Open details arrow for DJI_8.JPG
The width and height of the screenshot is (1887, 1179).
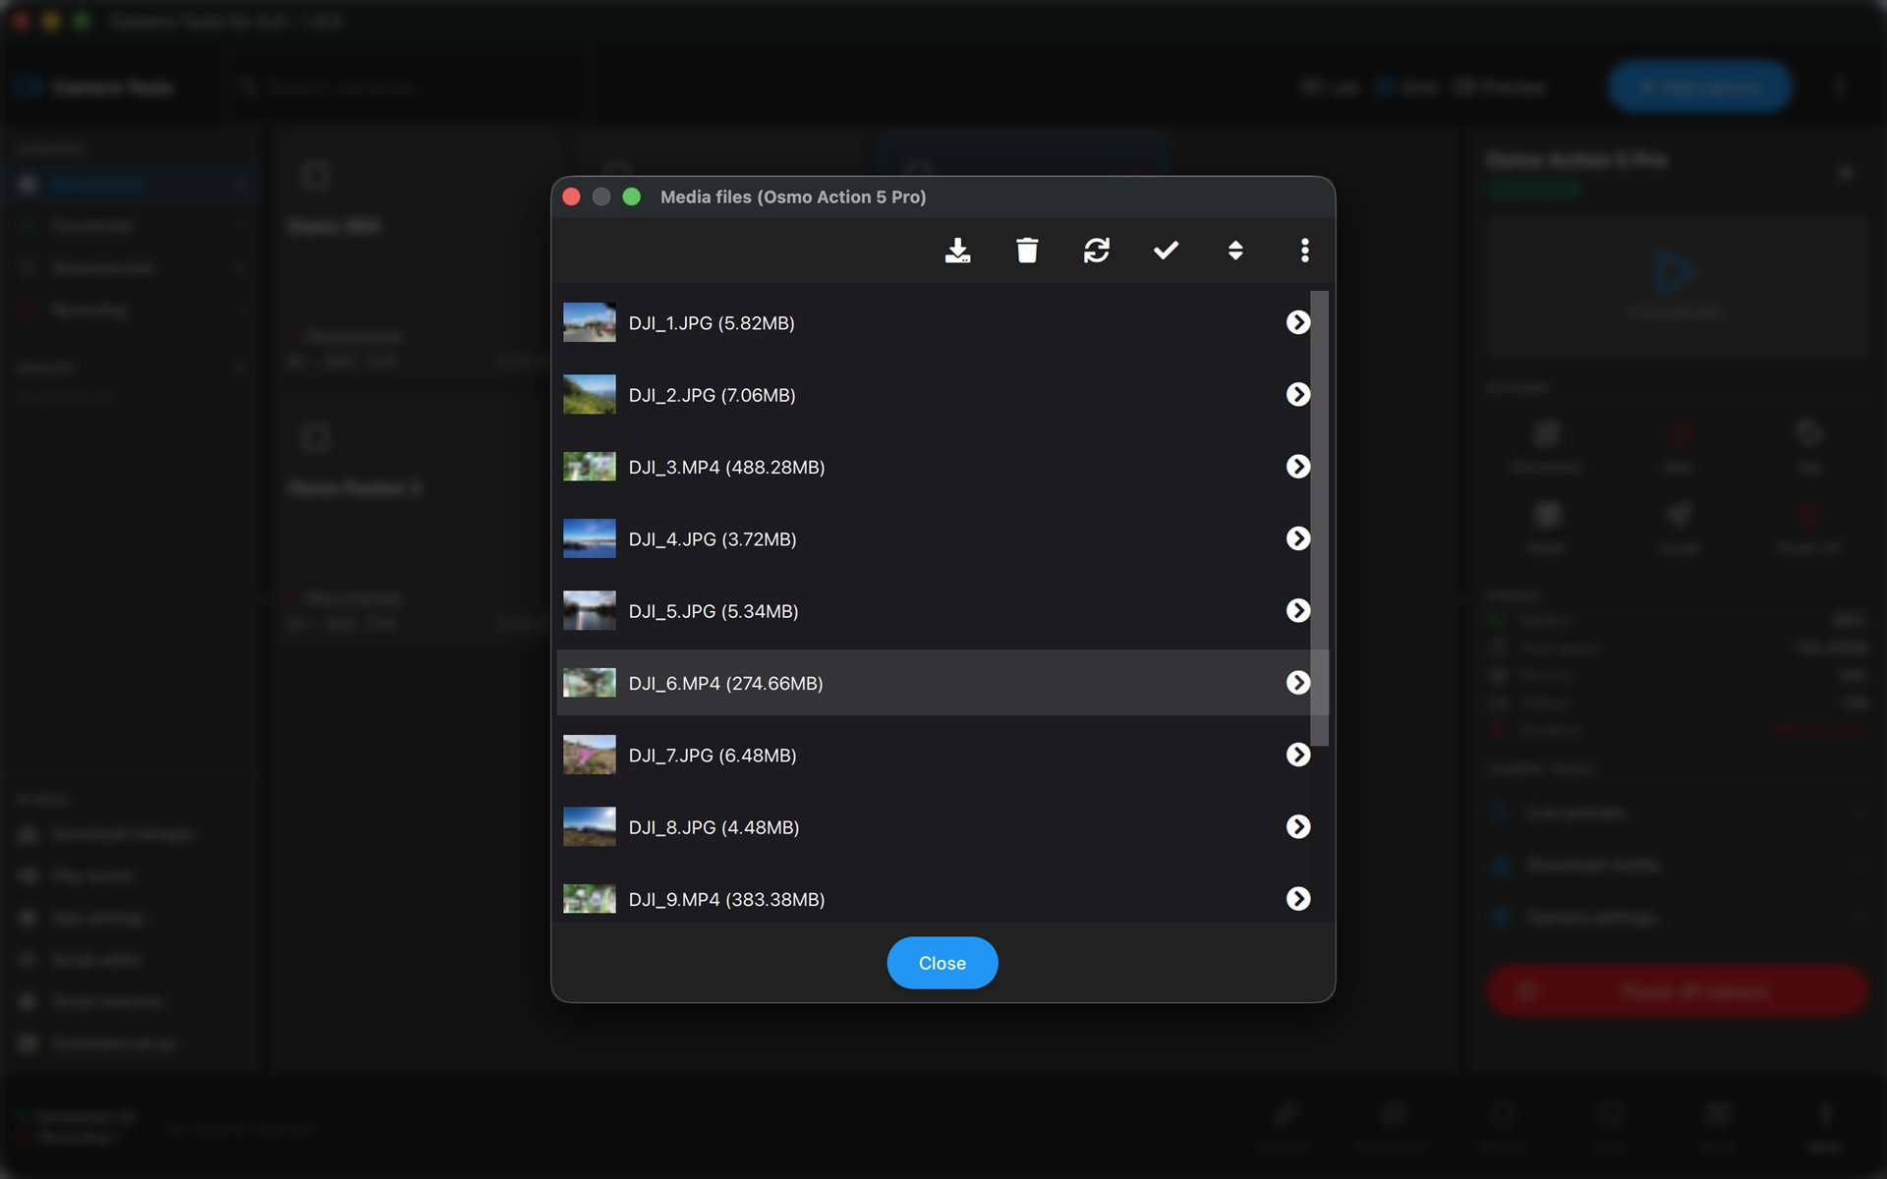pyautogui.click(x=1298, y=826)
